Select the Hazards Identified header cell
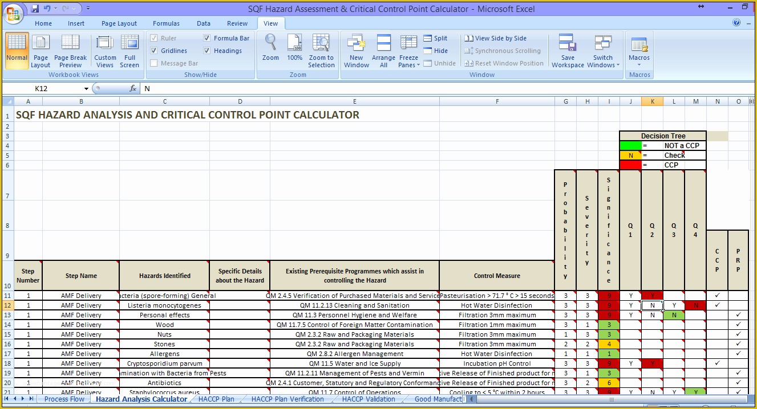 165,276
